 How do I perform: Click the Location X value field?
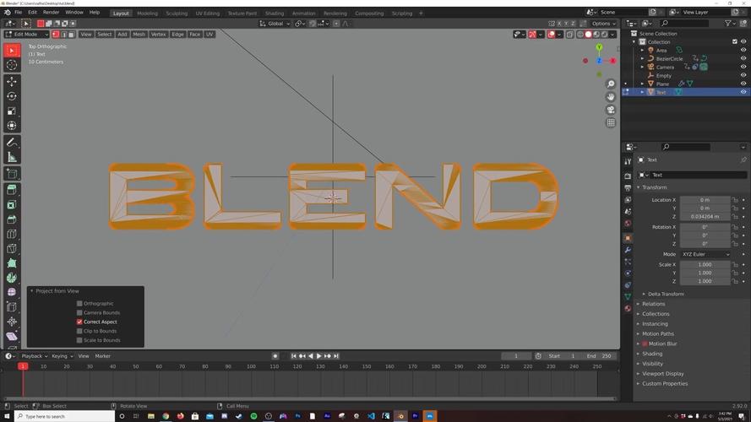coord(705,199)
